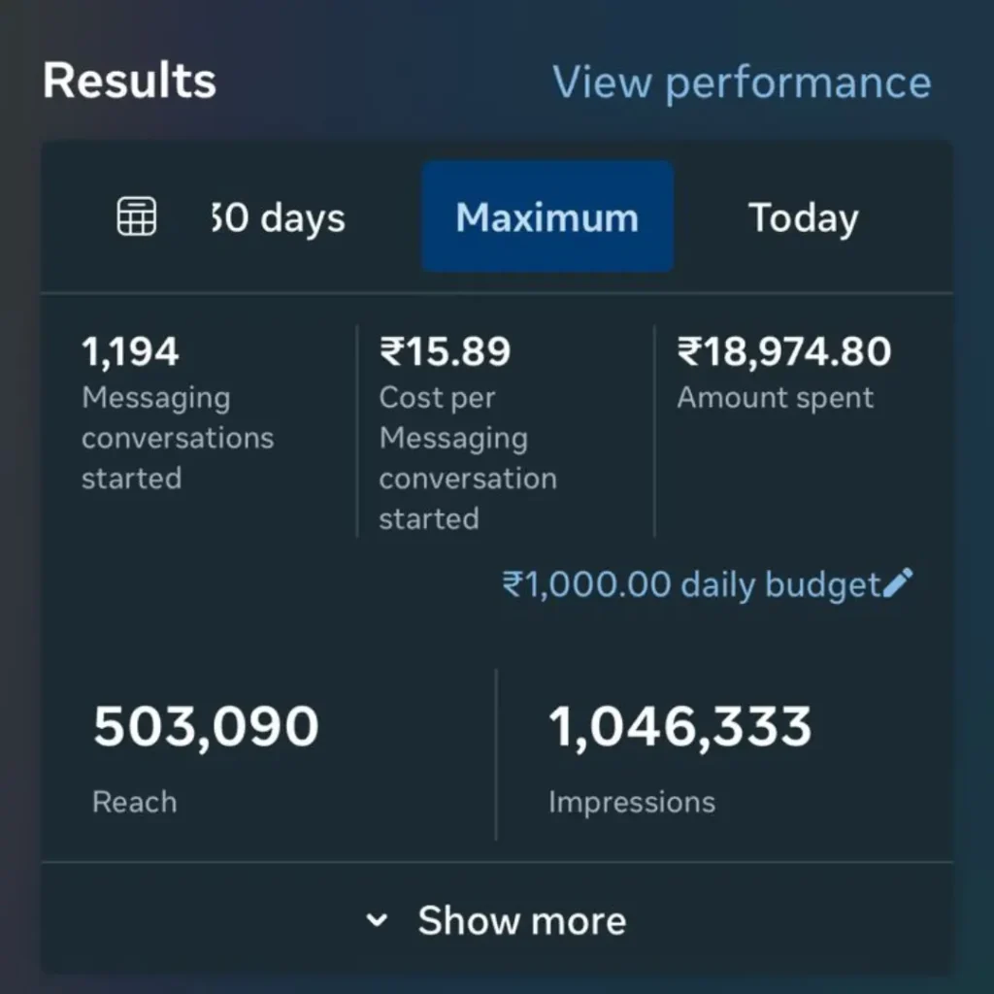Image resolution: width=994 pixels, height=994 pixels.
Task: Click the Impressions metric label
Action: pos(632,802)
